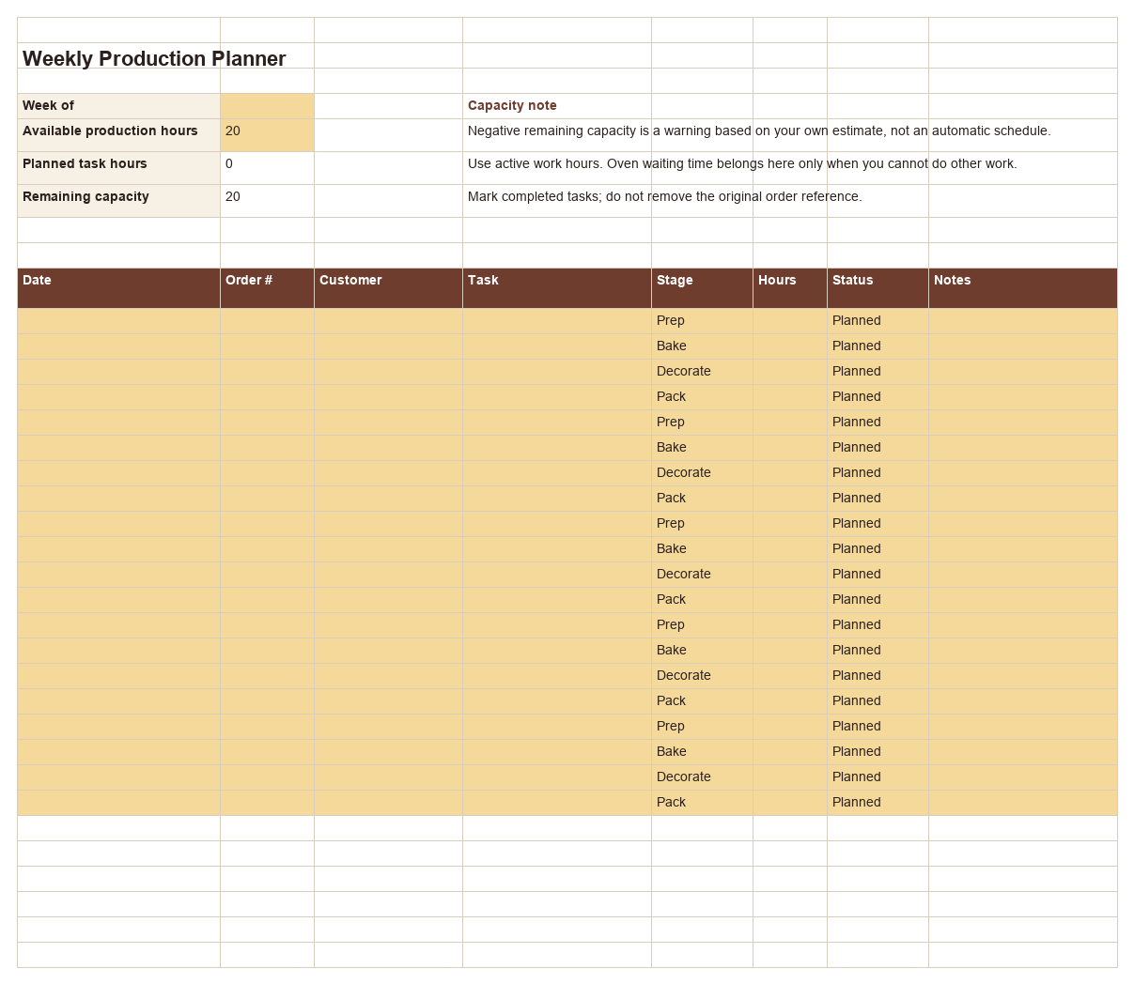Viewport: 1134px width, 984px height.
Task: Click the 'Remaining capacity' label
Action: pyautogui.click(x=118, y=201)
